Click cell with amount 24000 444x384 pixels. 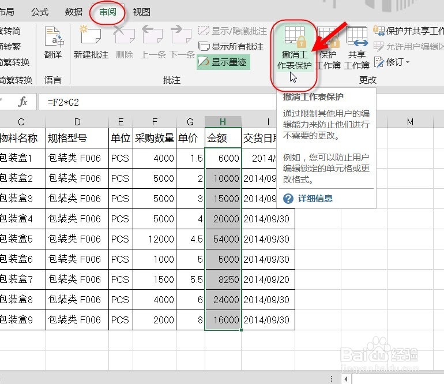point(223,300)
